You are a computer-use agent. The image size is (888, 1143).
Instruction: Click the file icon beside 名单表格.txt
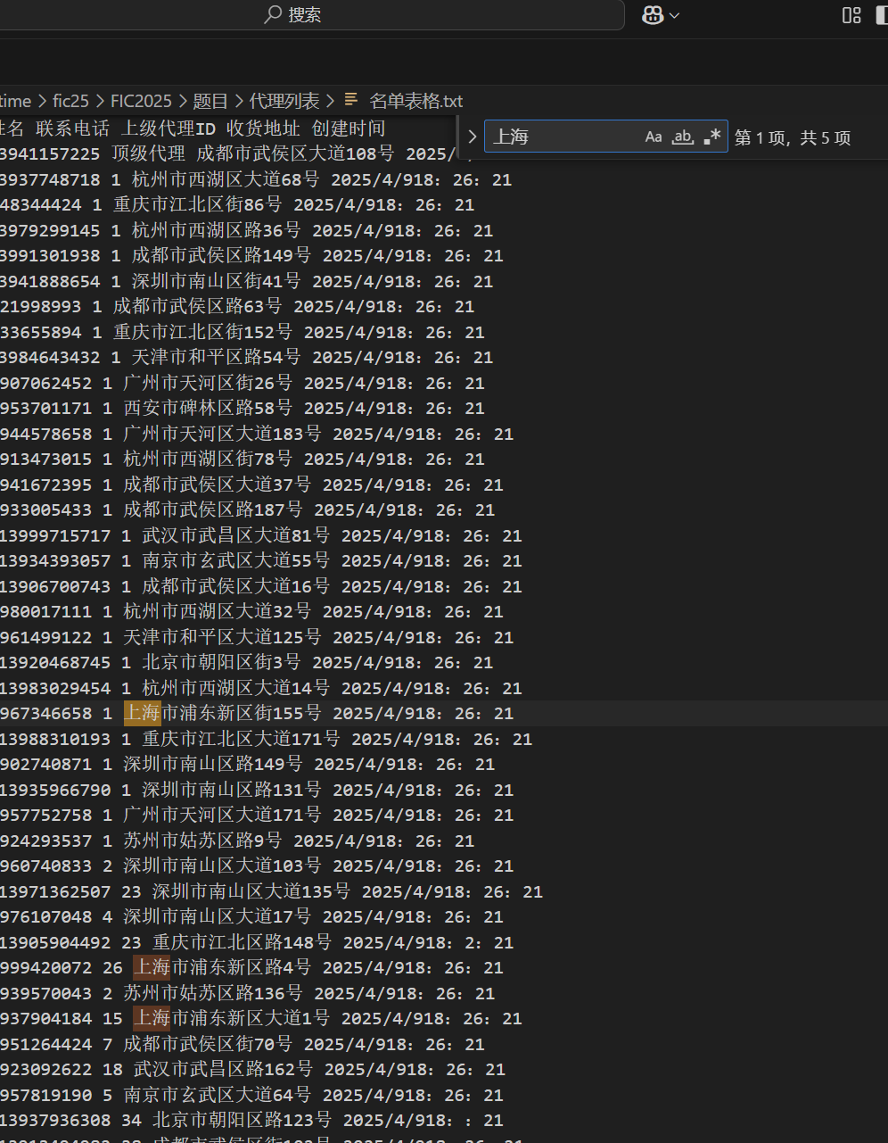tap(351, 101)
